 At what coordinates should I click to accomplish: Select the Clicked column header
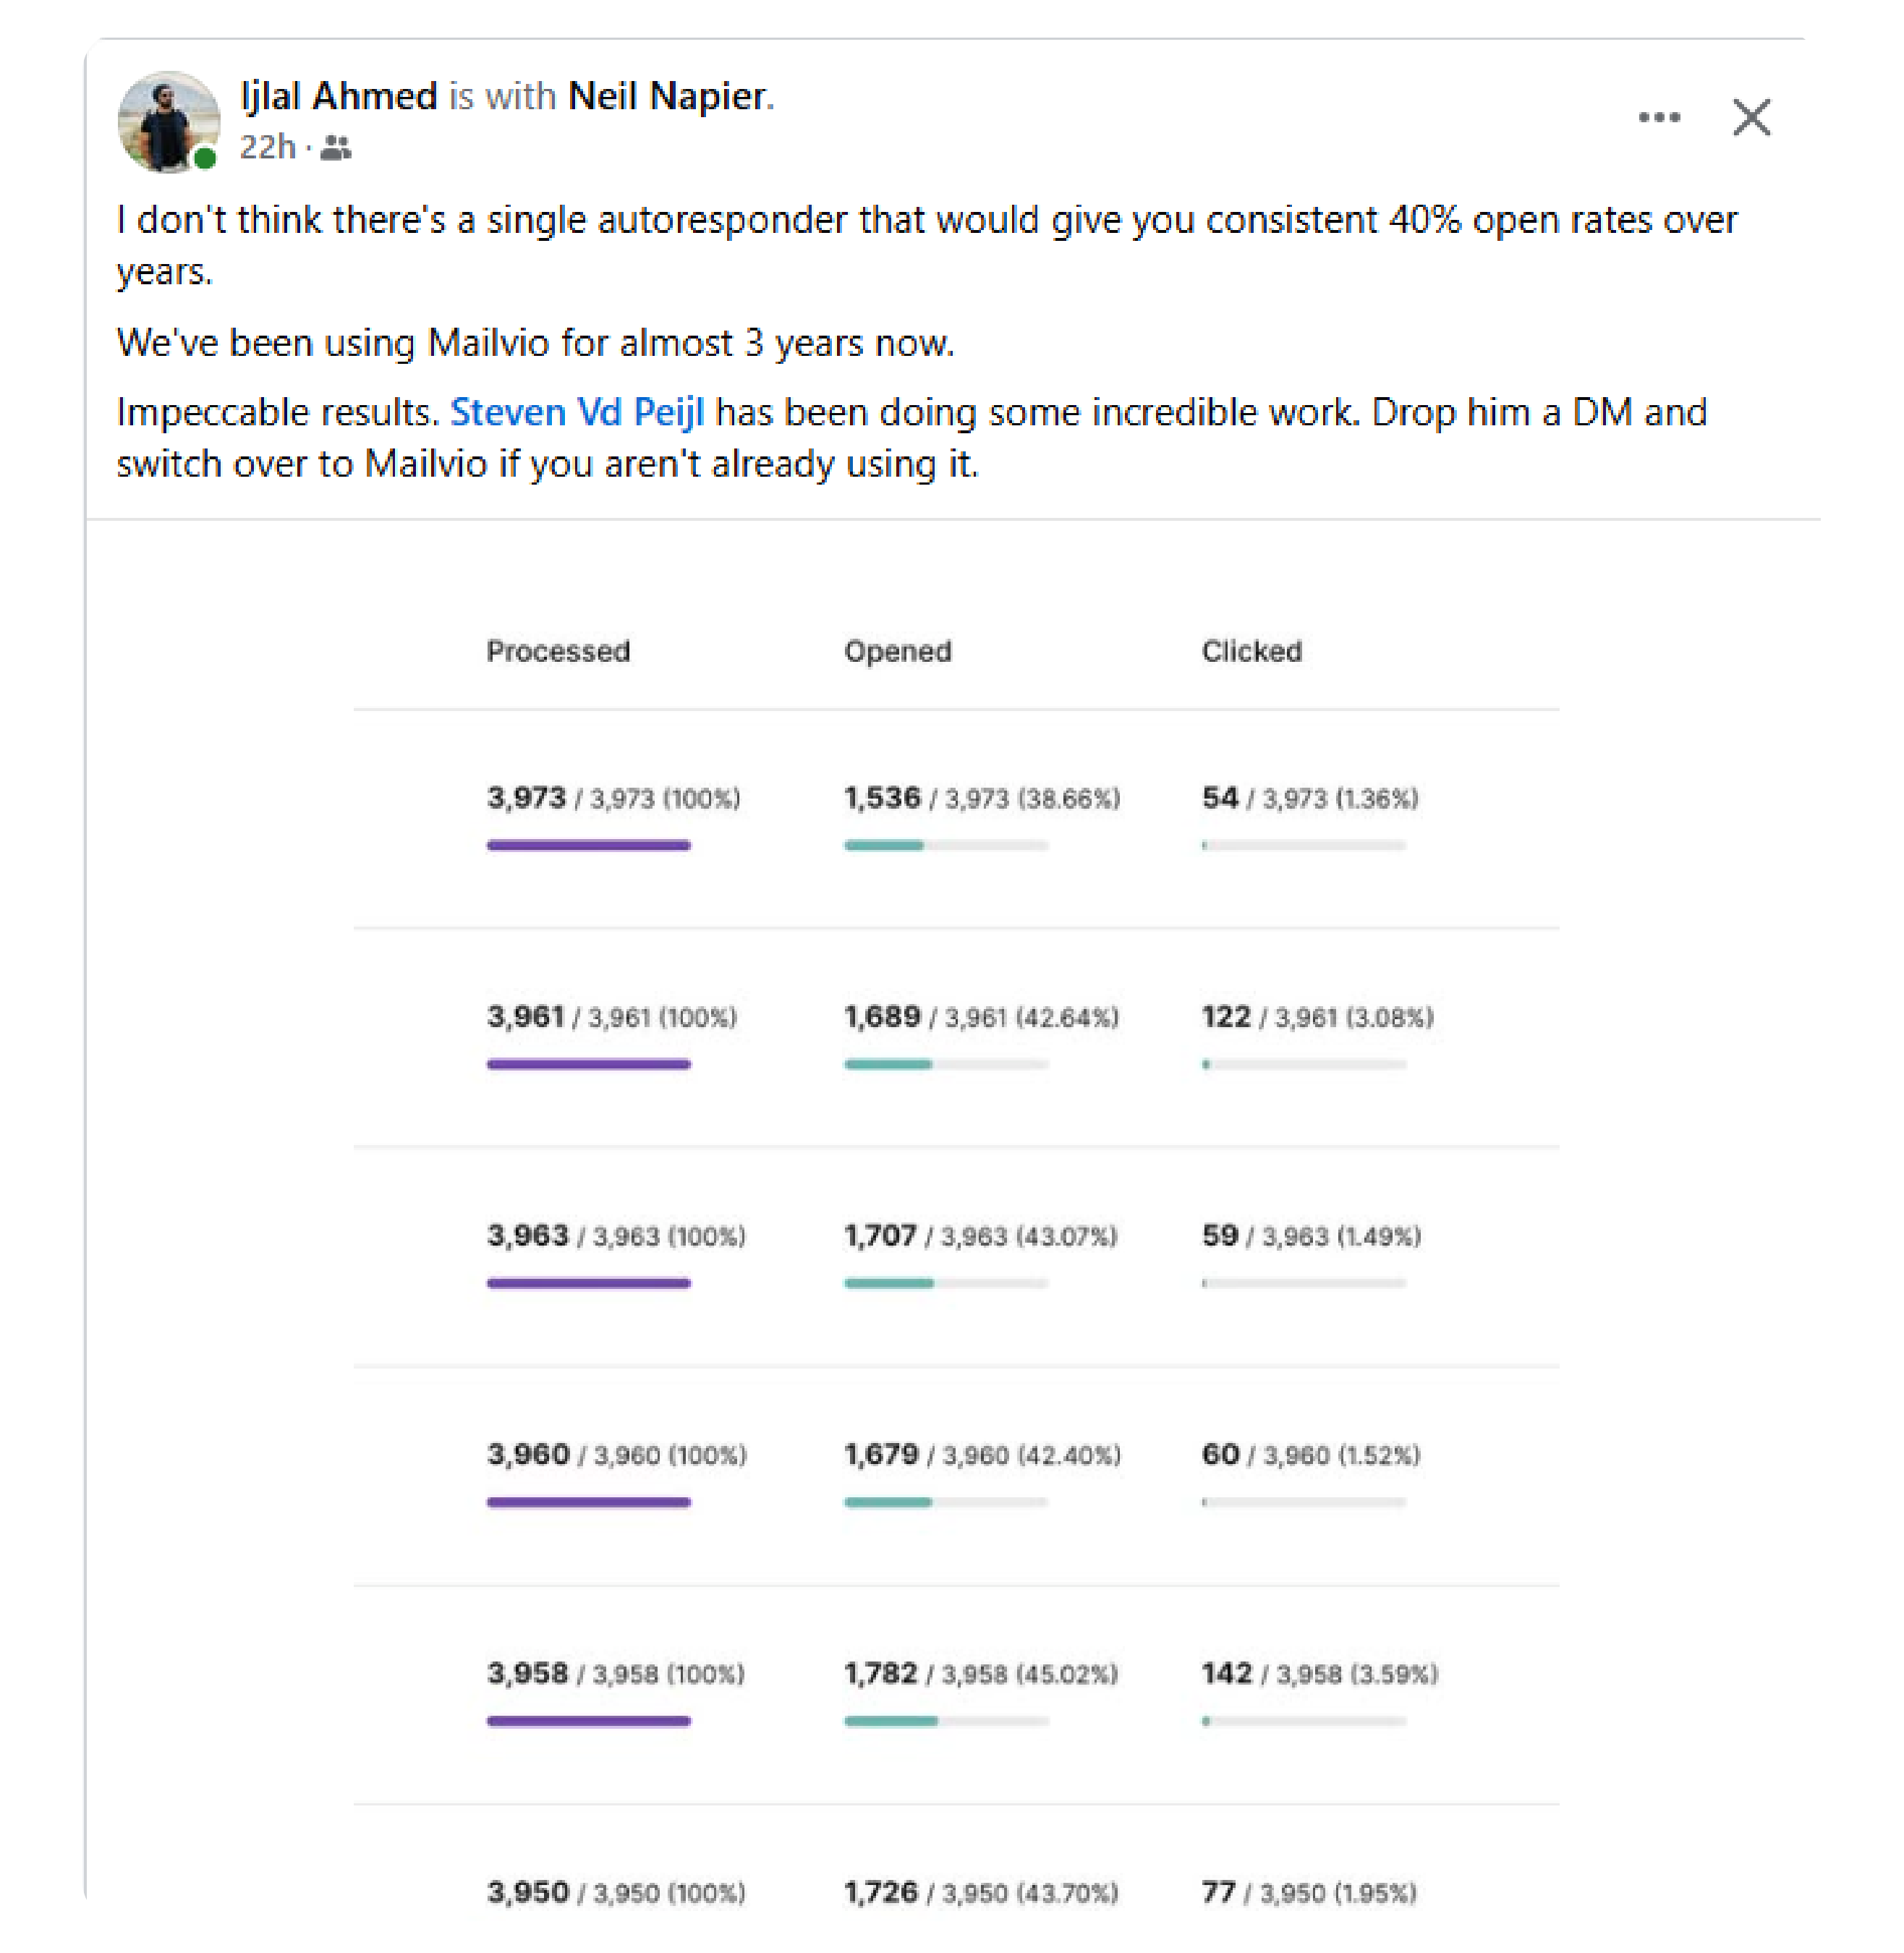[x=1251, y=651]
